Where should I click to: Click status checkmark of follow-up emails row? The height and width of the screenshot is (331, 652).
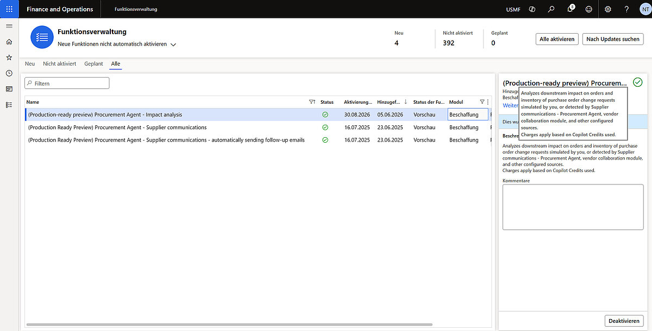coord(325,140)
